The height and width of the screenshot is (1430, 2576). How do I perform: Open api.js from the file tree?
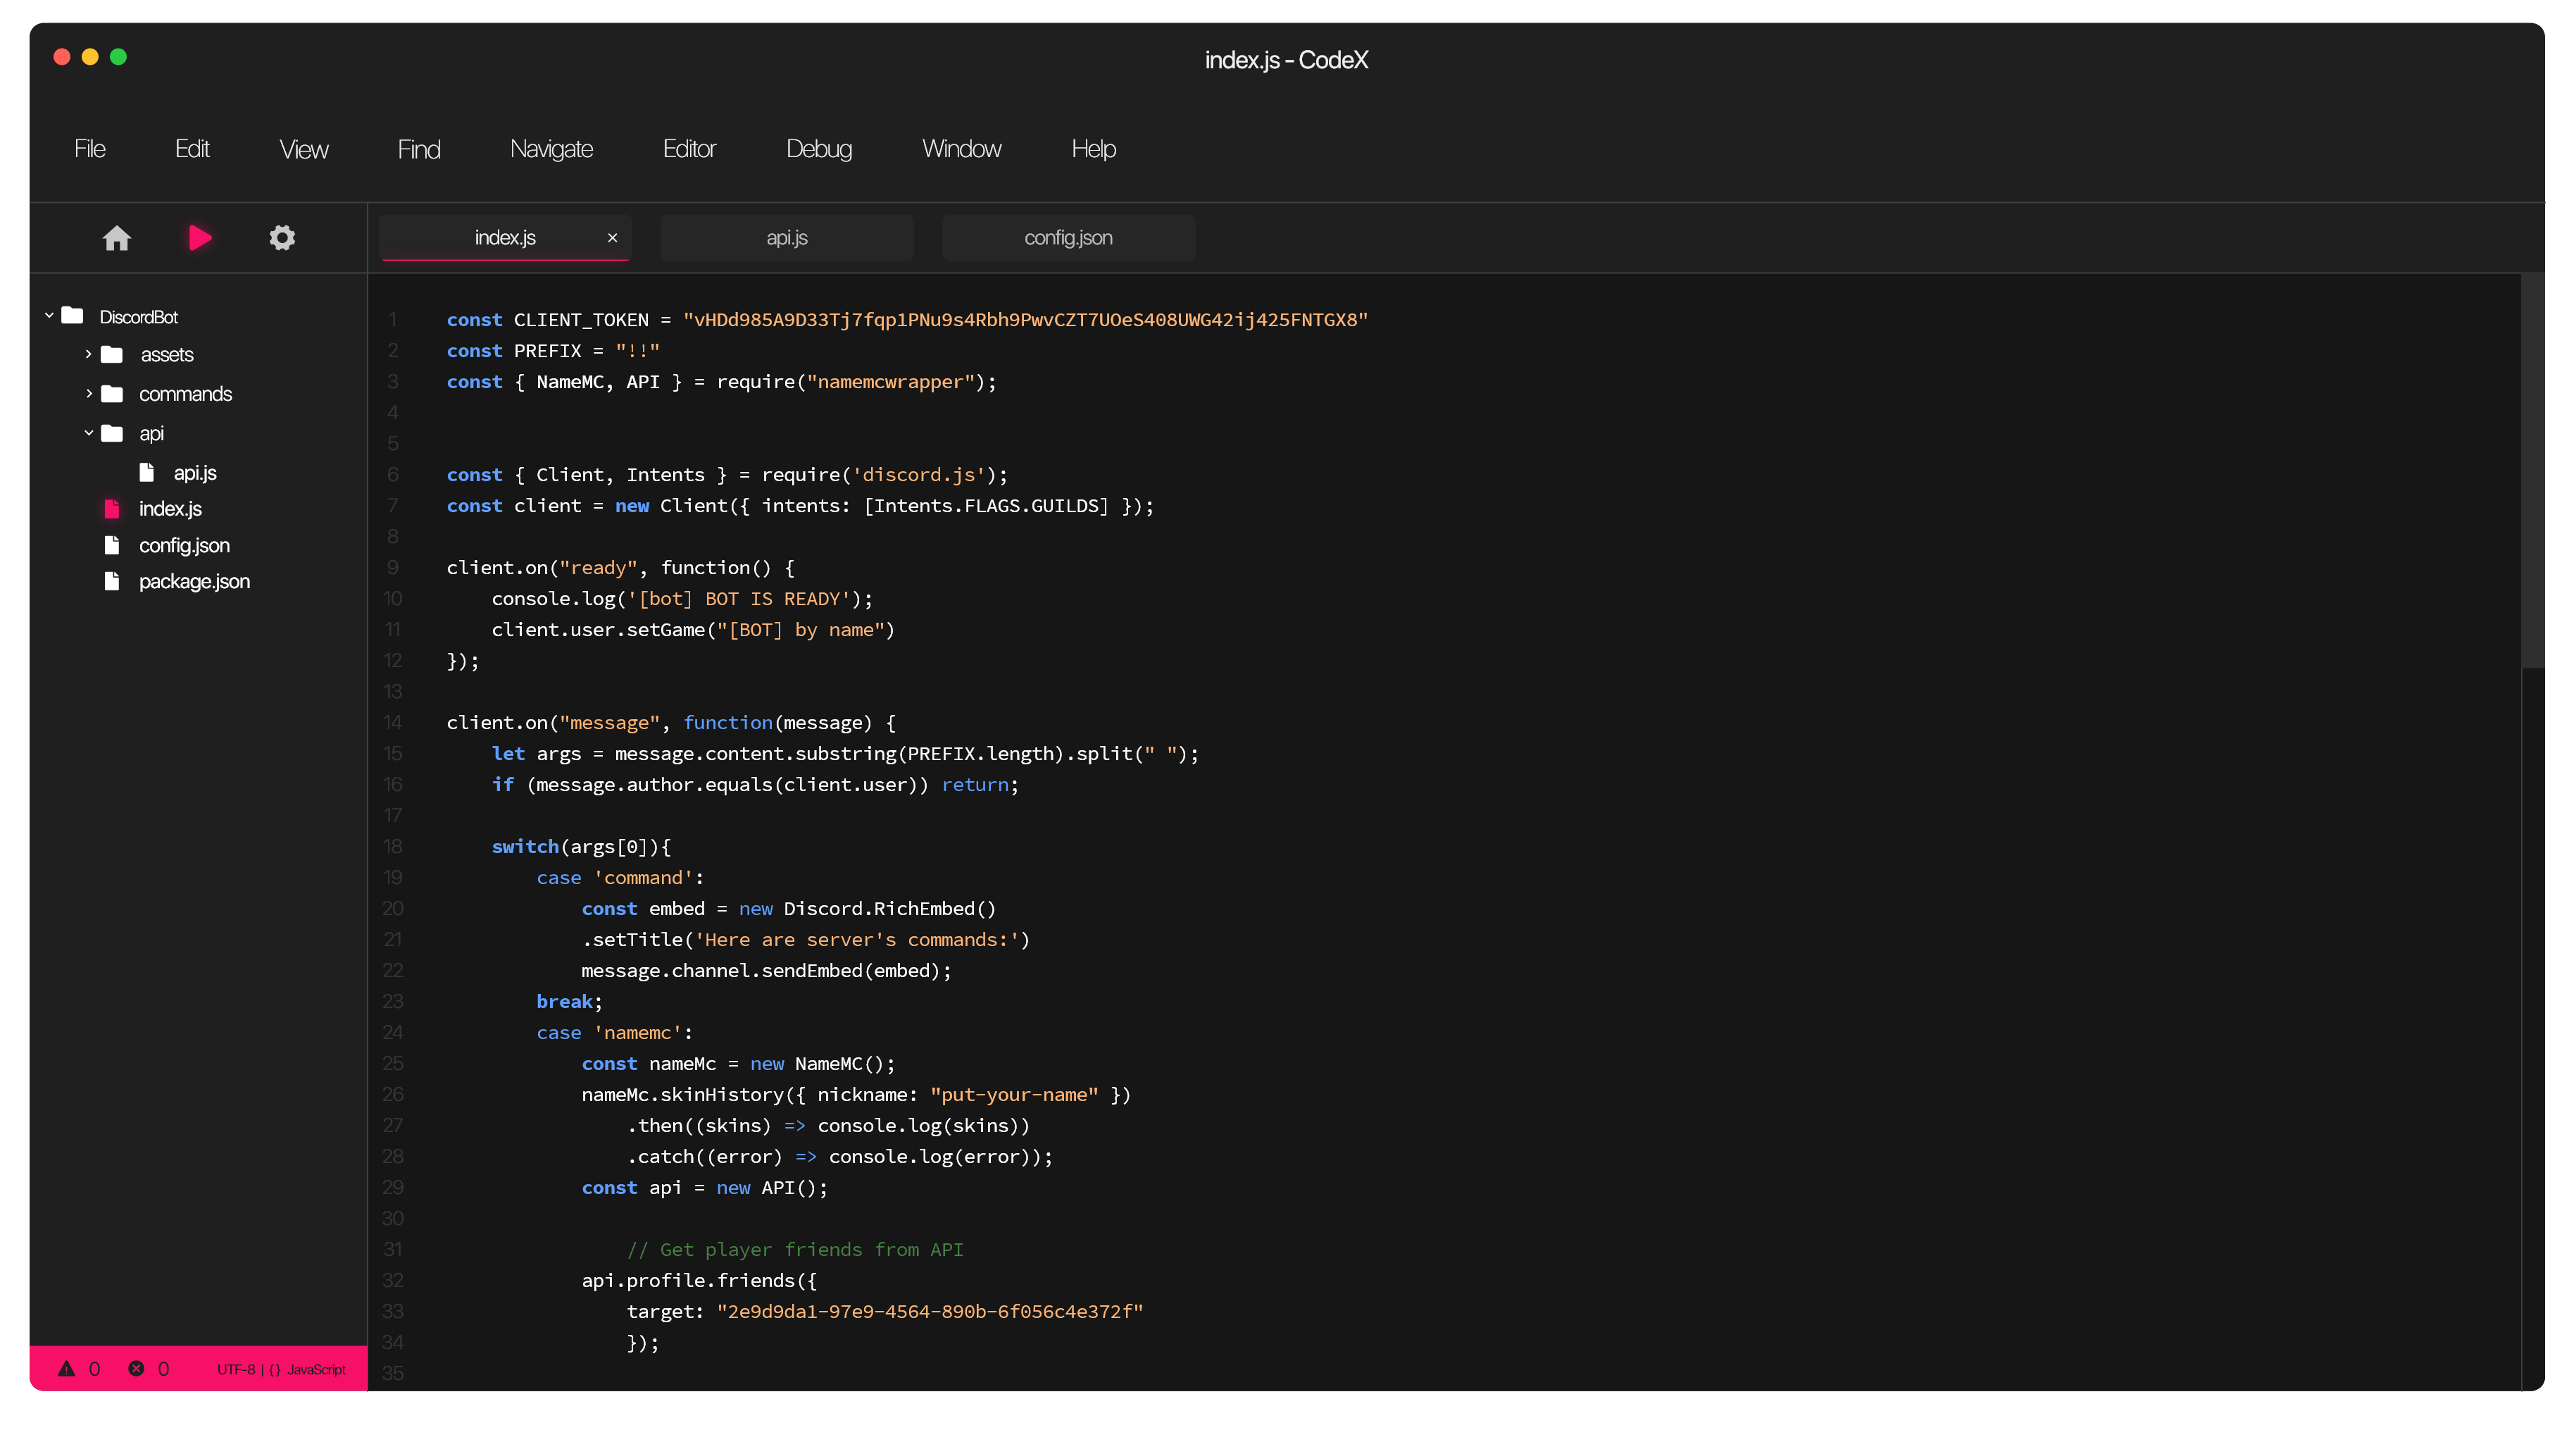[195, 472]
